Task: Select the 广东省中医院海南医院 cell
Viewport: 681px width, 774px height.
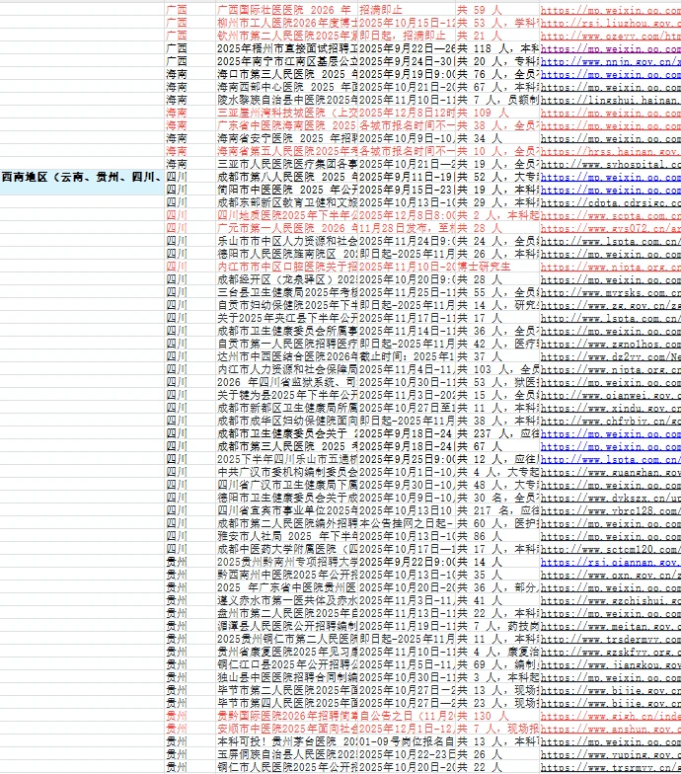Action: pyautogui.click(x=287, y=125)
